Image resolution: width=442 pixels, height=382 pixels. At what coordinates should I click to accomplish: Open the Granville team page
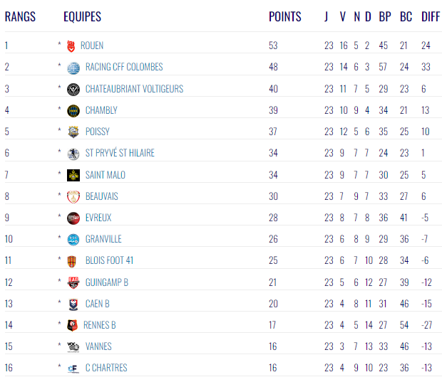tap(103, 239)
